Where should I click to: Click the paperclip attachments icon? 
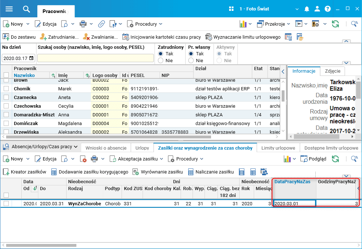coord(102,24)
